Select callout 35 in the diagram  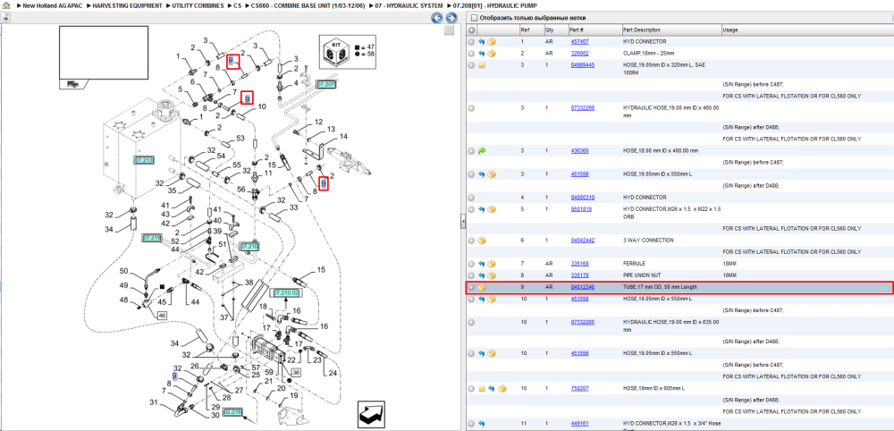[172, 191]
